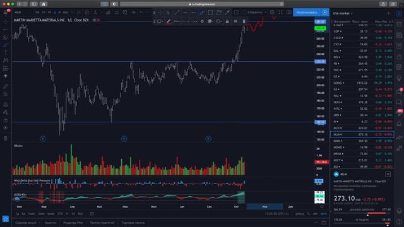The height and width of the screenshot is (227, 404).
Task: Click the play button beside Опубликовать
Action: coord(325,13)
